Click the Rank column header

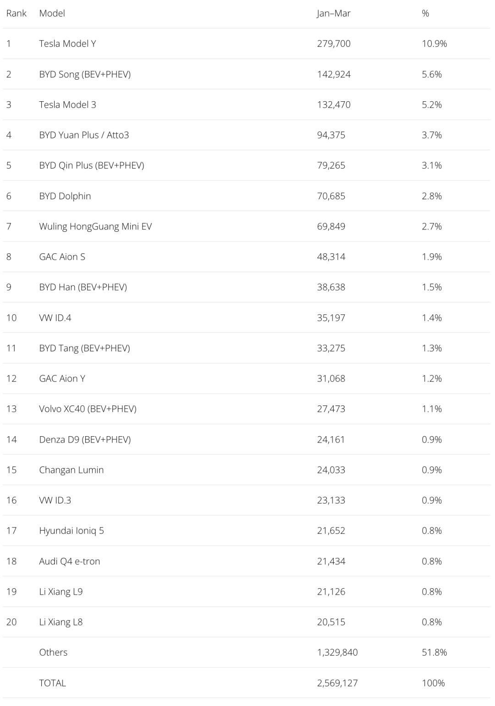tap(16, 13)
